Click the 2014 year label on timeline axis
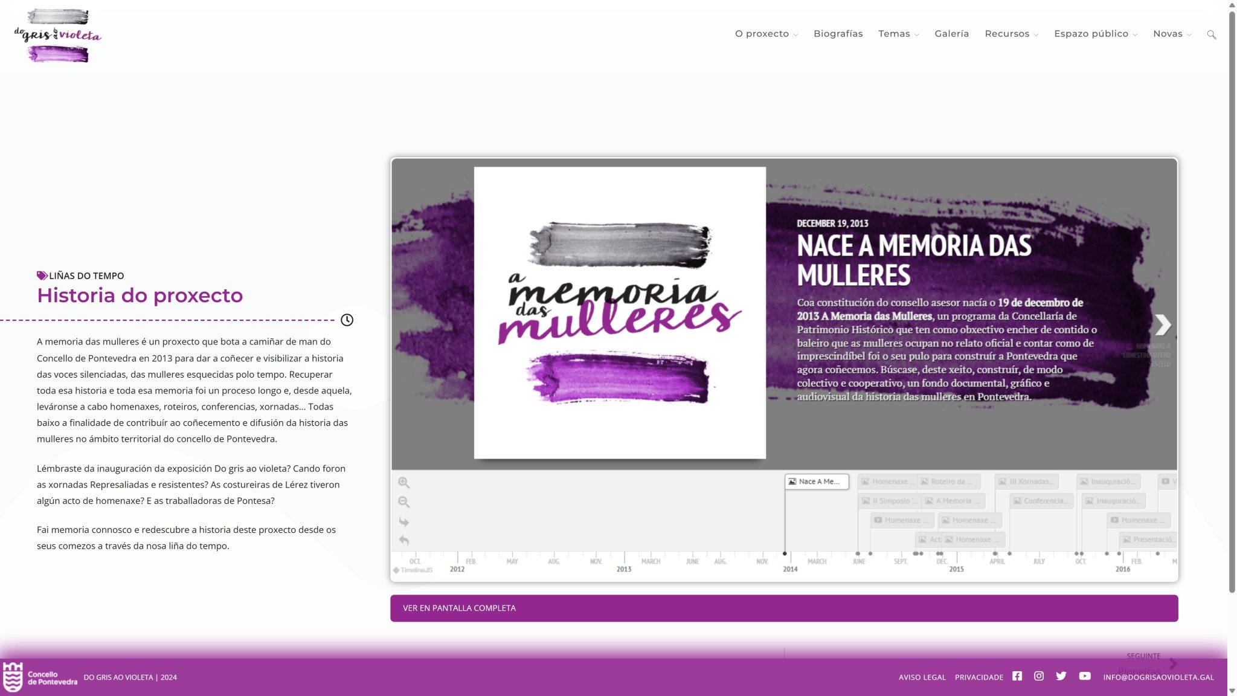The height and width of the screenshot is (696, 1237). point(790,569)
